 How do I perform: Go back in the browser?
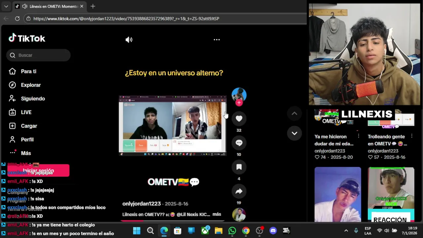6,19
